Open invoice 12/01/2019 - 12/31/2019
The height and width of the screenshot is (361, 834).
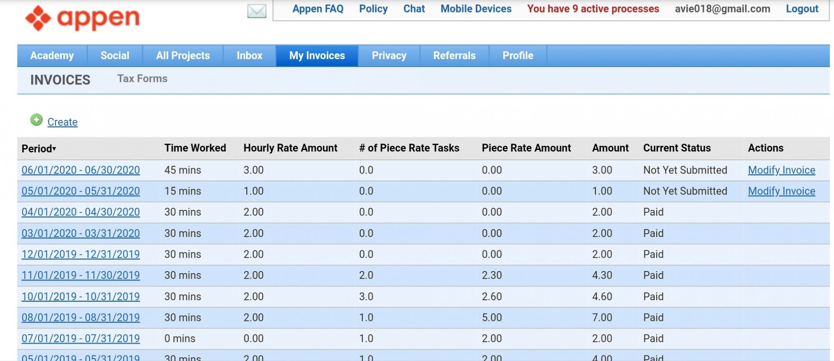pyautogui.click(x=81, y=254)
